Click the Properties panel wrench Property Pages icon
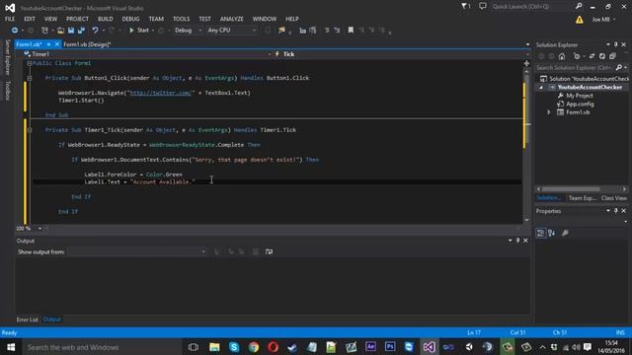632x355 pixels. coord(565,233)
